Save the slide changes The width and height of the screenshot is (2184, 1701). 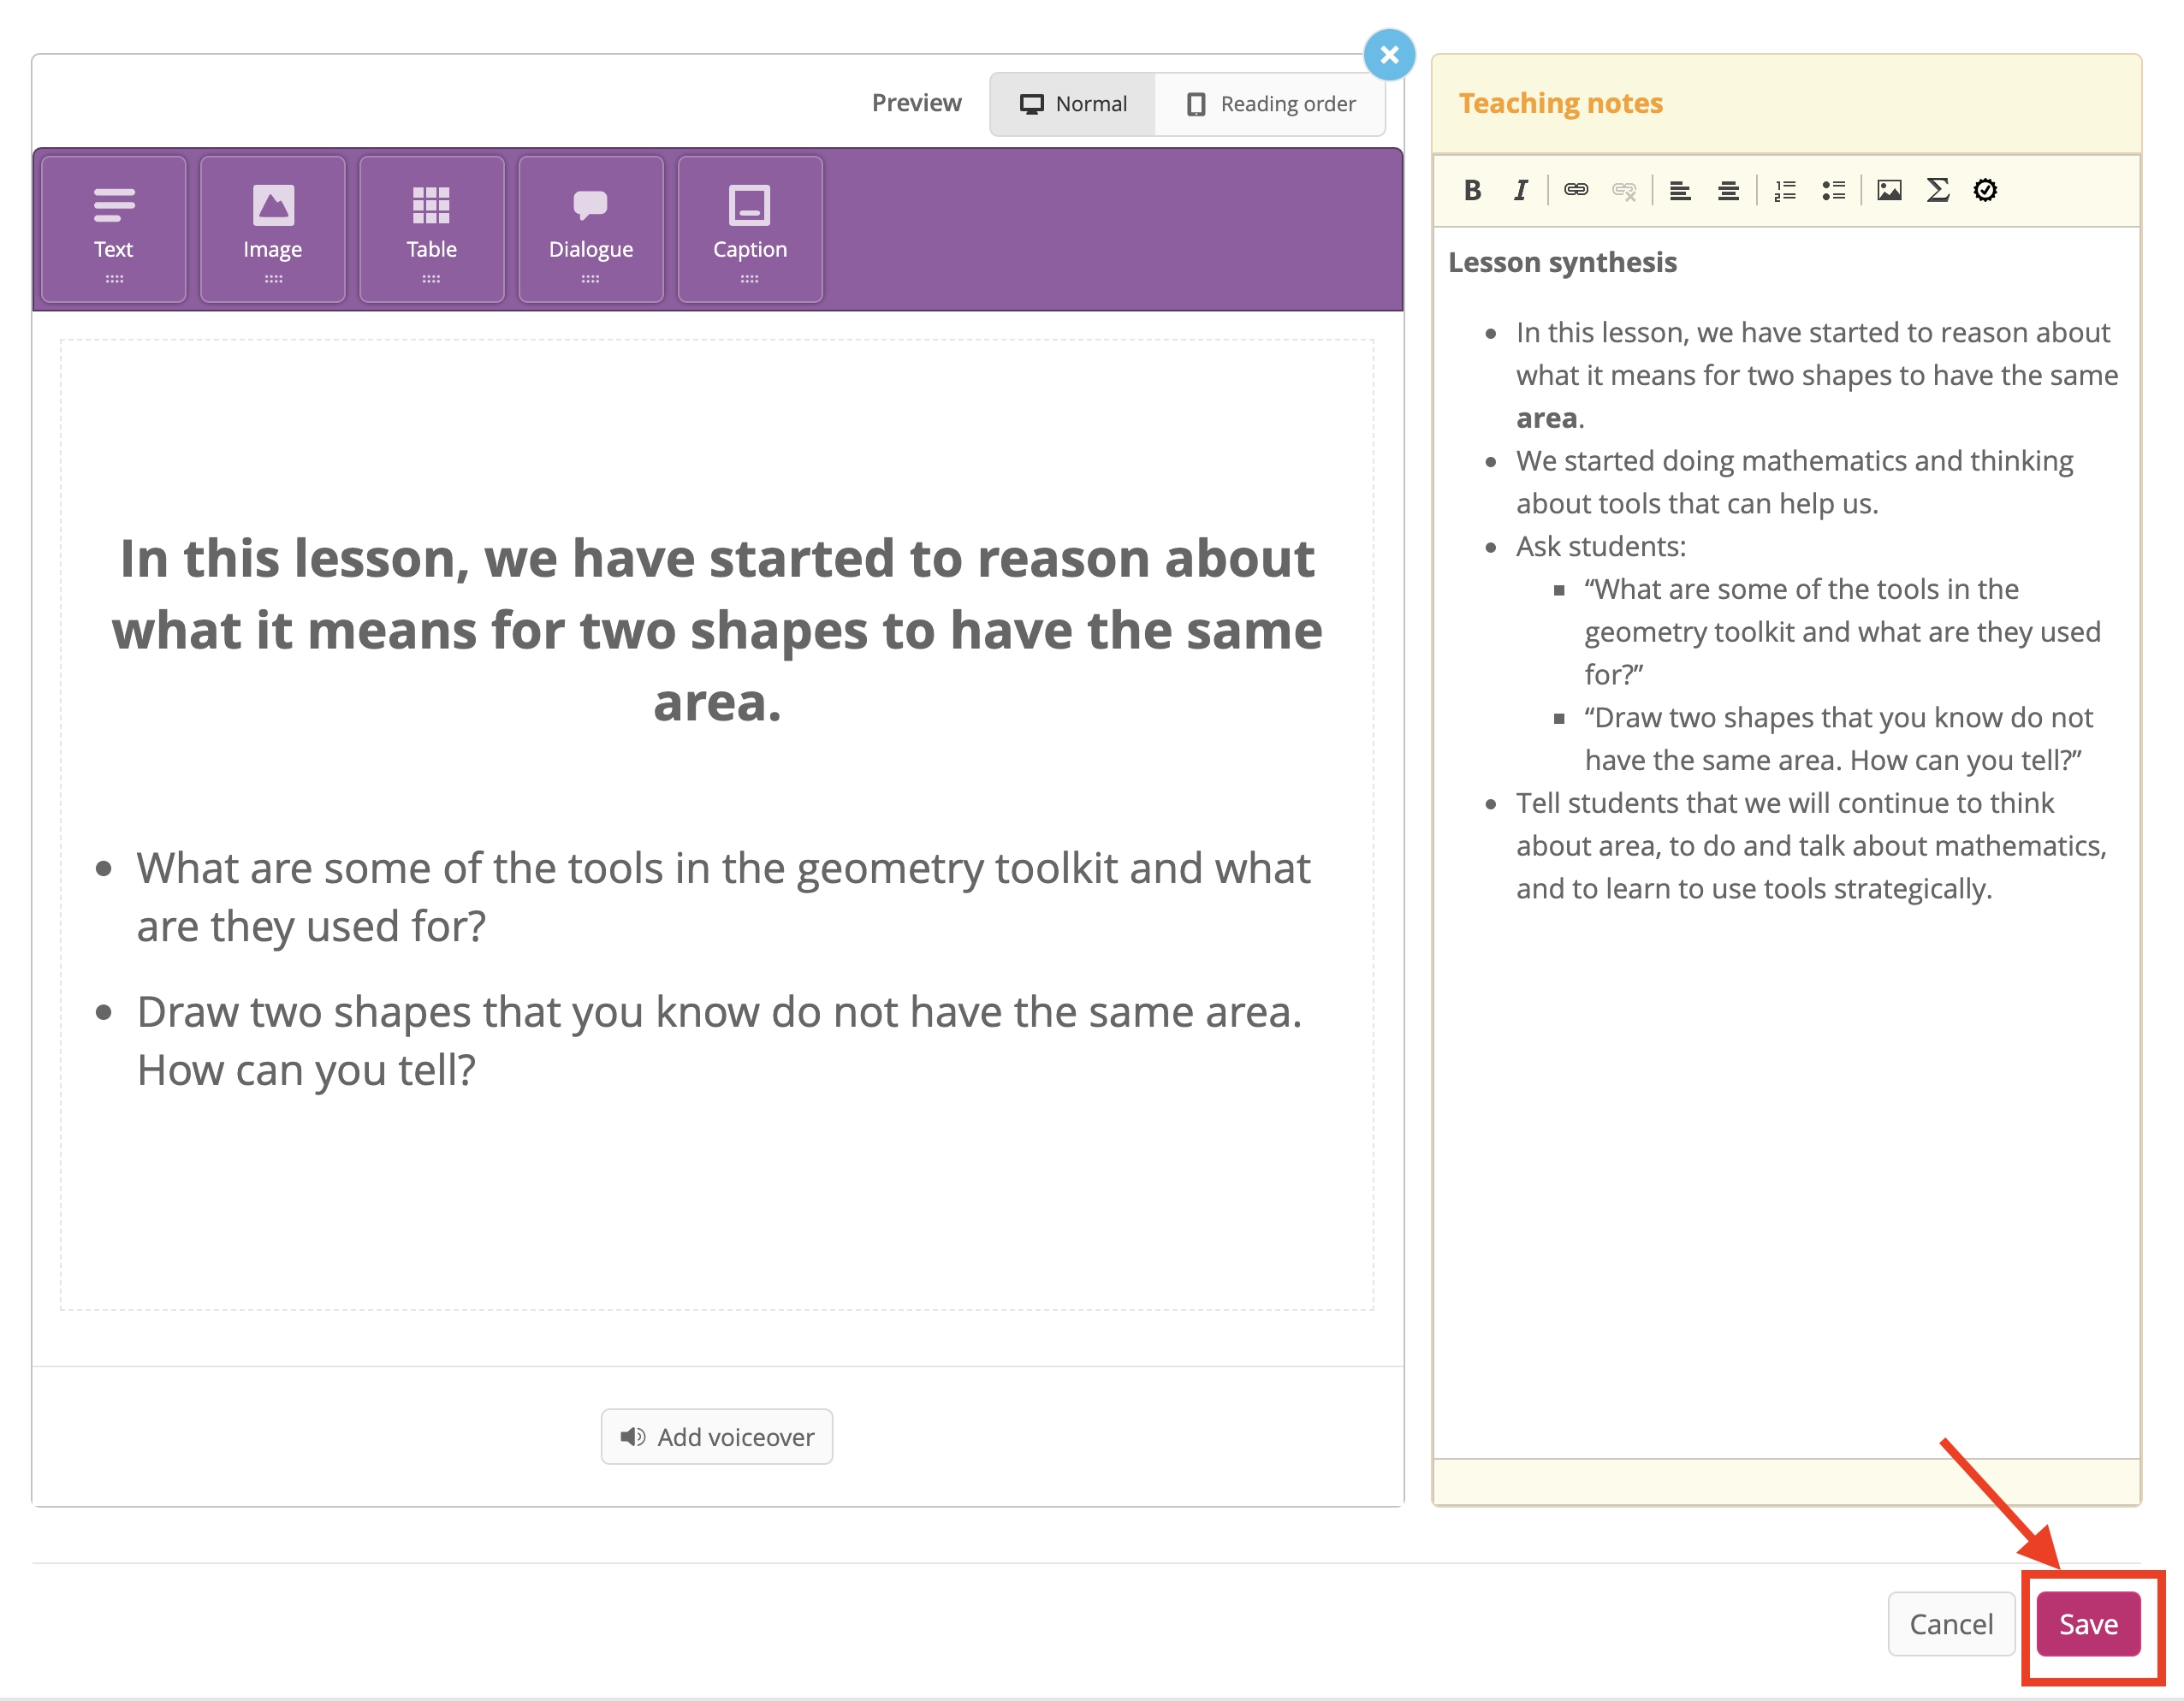[2088, 1624]
